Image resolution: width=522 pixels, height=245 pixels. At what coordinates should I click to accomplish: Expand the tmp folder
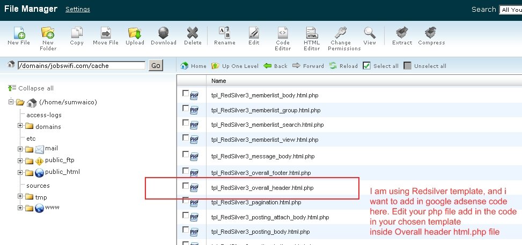(x=20, y=196)
